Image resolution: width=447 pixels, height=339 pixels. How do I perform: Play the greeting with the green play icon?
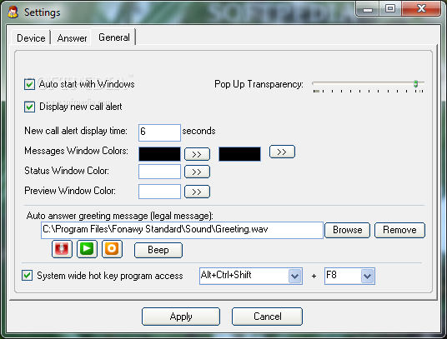[x=87, y=249]
